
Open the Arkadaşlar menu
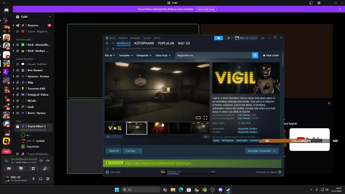click(135, 38)
